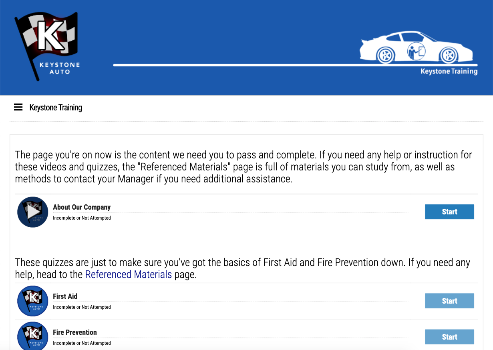
Task: Click the About Our Company video thumbnail
Action: (32, 212)
